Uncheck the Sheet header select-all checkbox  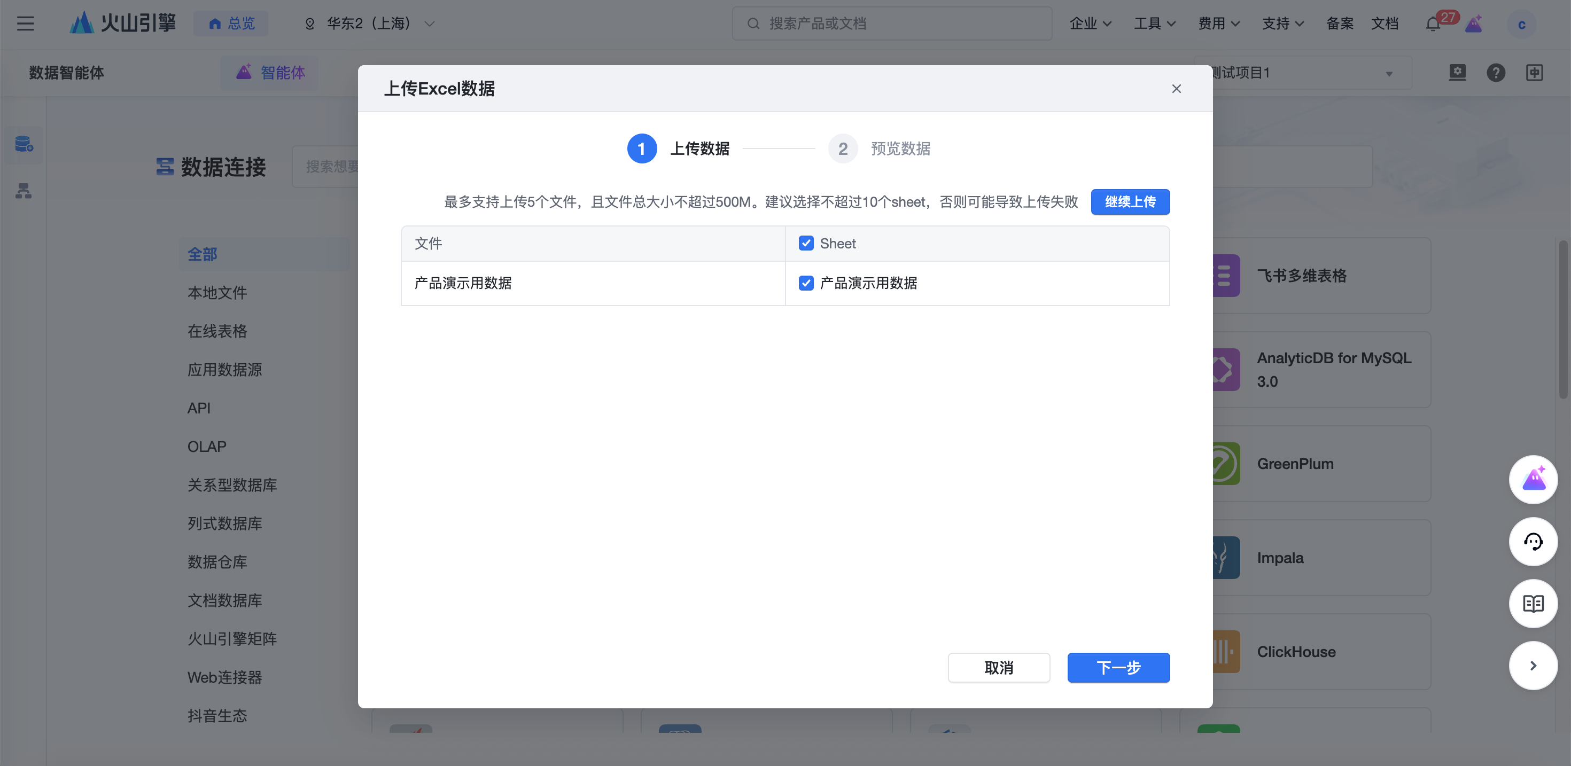point(806,244)
